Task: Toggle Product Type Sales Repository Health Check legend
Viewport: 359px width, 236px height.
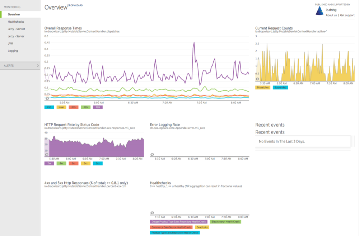Action: tap(175, 232)
